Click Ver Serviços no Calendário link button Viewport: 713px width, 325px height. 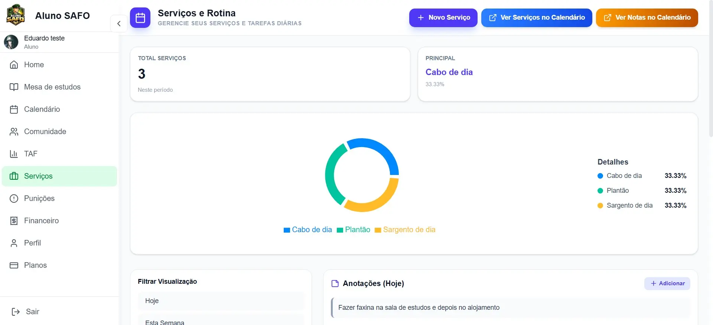537,18
